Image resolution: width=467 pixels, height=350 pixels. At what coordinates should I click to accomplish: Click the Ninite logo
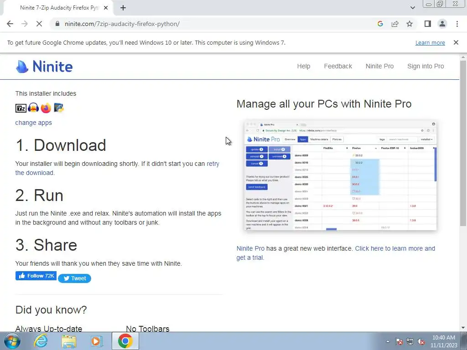(44, 67)
